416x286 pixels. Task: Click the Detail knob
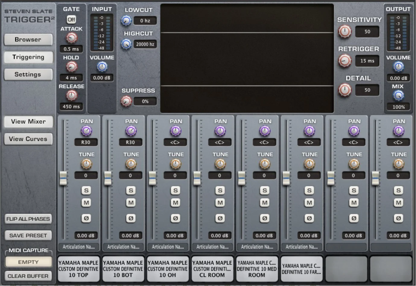pyautogui.click(x=345, y=90)
